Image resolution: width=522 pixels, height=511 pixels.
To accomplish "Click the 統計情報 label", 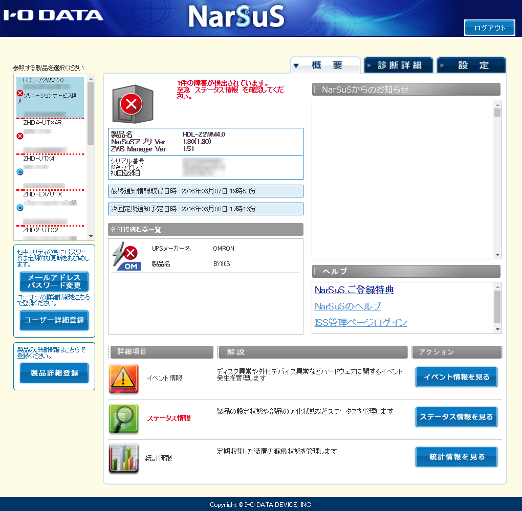I will 159,458.
